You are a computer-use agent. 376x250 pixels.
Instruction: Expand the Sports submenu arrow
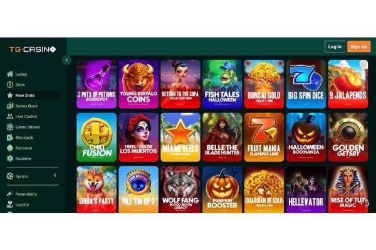(55, 176)
